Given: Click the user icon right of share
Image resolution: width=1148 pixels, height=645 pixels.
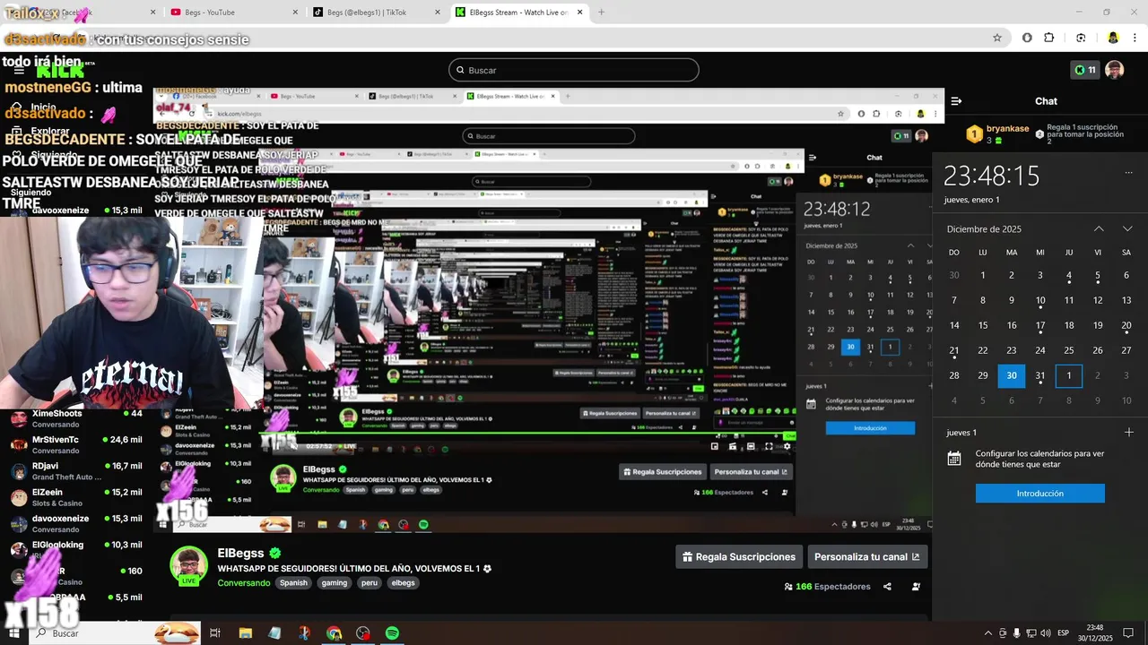Looking at the screenshot, I should click(916, 587).
